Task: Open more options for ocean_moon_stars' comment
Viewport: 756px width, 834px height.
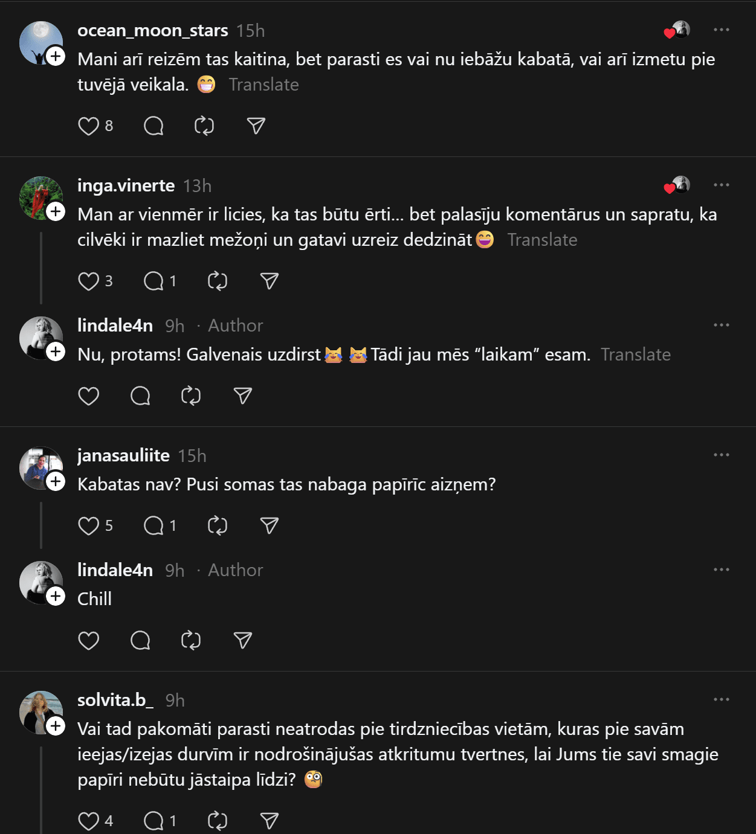Action: coord(721,30)
